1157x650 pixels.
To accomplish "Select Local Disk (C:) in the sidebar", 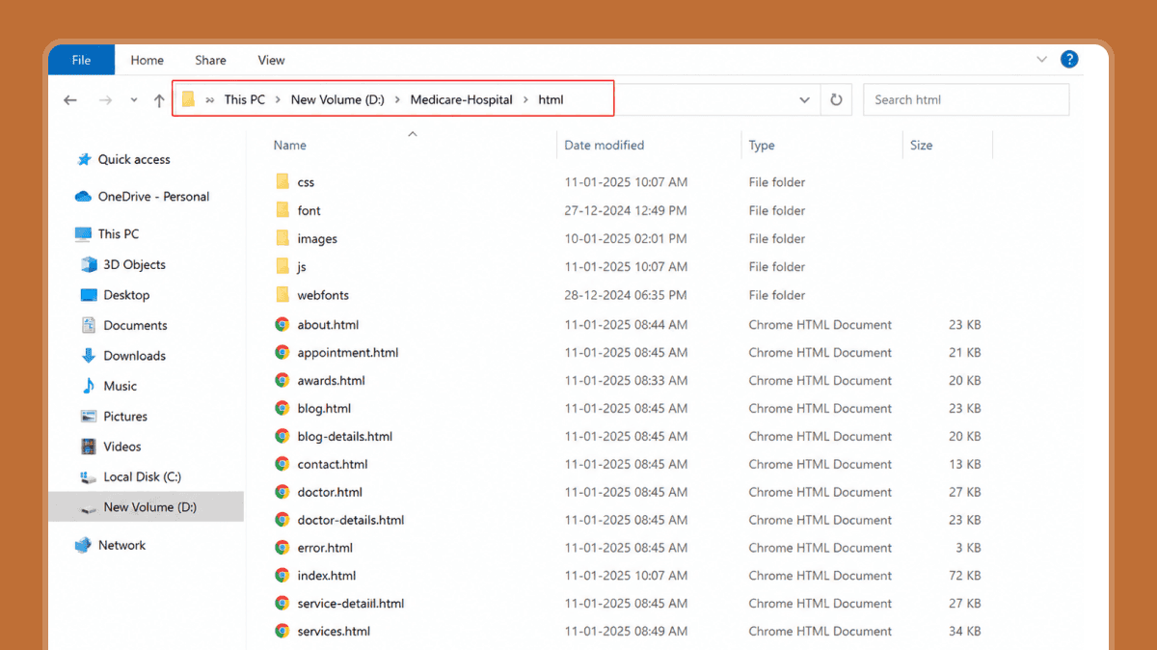I will 142,477.
